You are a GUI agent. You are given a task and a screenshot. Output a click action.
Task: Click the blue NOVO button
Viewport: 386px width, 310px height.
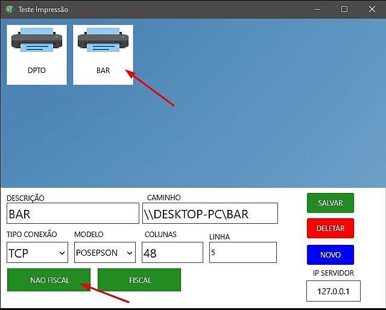point(330,255)
